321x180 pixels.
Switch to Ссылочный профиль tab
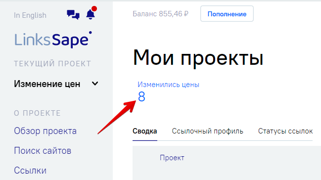pos(207,131)
